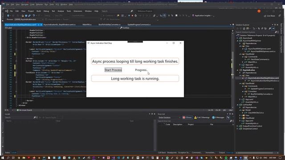
Task: Click the Solution Explorer Preview Selected Items icon
Action: pyautogui.click(x=273, y=28)
